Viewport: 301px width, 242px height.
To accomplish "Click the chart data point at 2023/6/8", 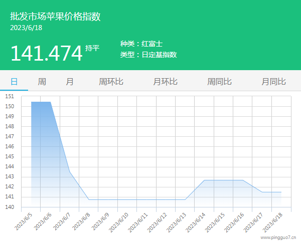I will pyautogui.click(x=89, y=199).
